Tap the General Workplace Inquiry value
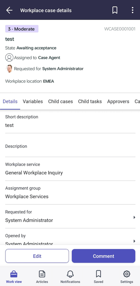This screenshot has width=140, height=286. tap(34, 173)
